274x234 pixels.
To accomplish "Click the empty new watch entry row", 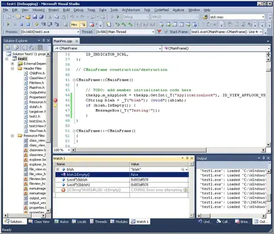I will (122, 195).
